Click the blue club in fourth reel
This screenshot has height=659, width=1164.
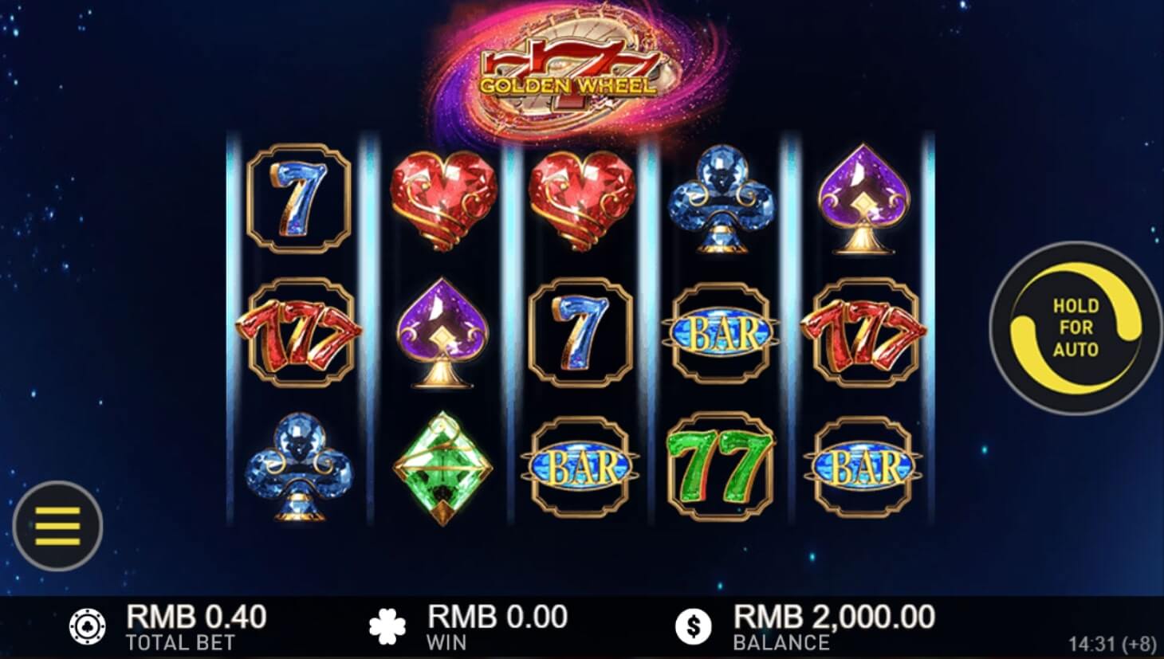click(x=722, y=198)
